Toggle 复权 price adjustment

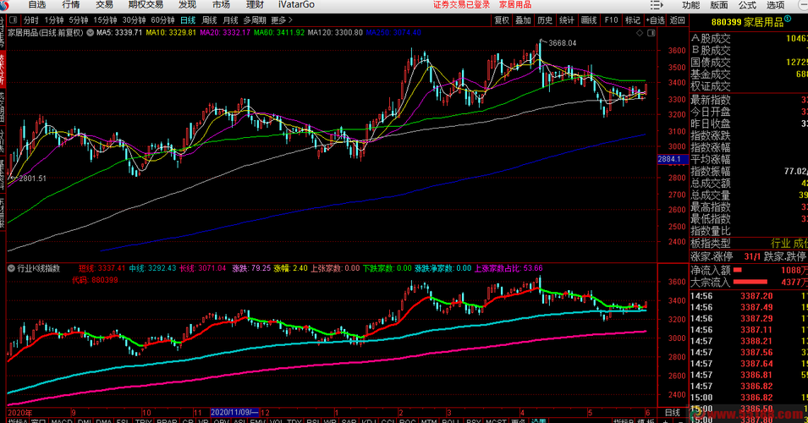click(x=502, y=19)
